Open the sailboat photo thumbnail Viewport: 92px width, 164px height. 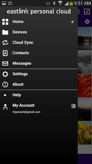85,38
